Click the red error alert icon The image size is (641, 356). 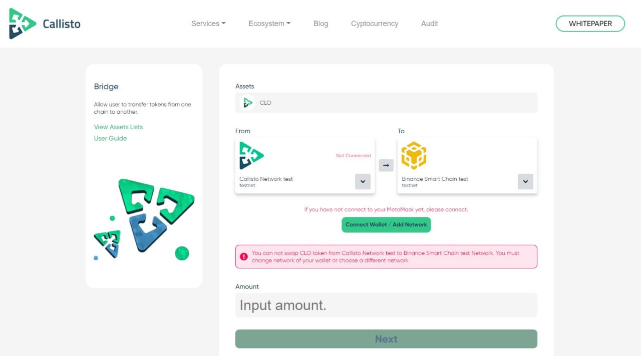pos(244,257)
